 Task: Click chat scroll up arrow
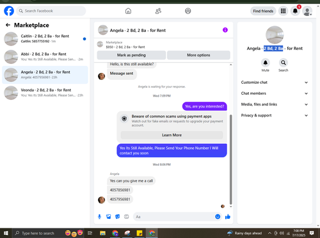point(230,65)
